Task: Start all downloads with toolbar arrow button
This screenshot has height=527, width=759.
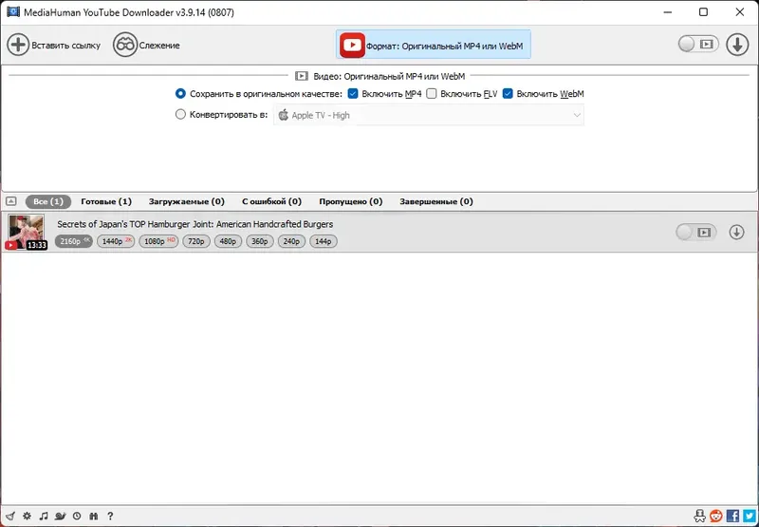Action: (737, 45)
